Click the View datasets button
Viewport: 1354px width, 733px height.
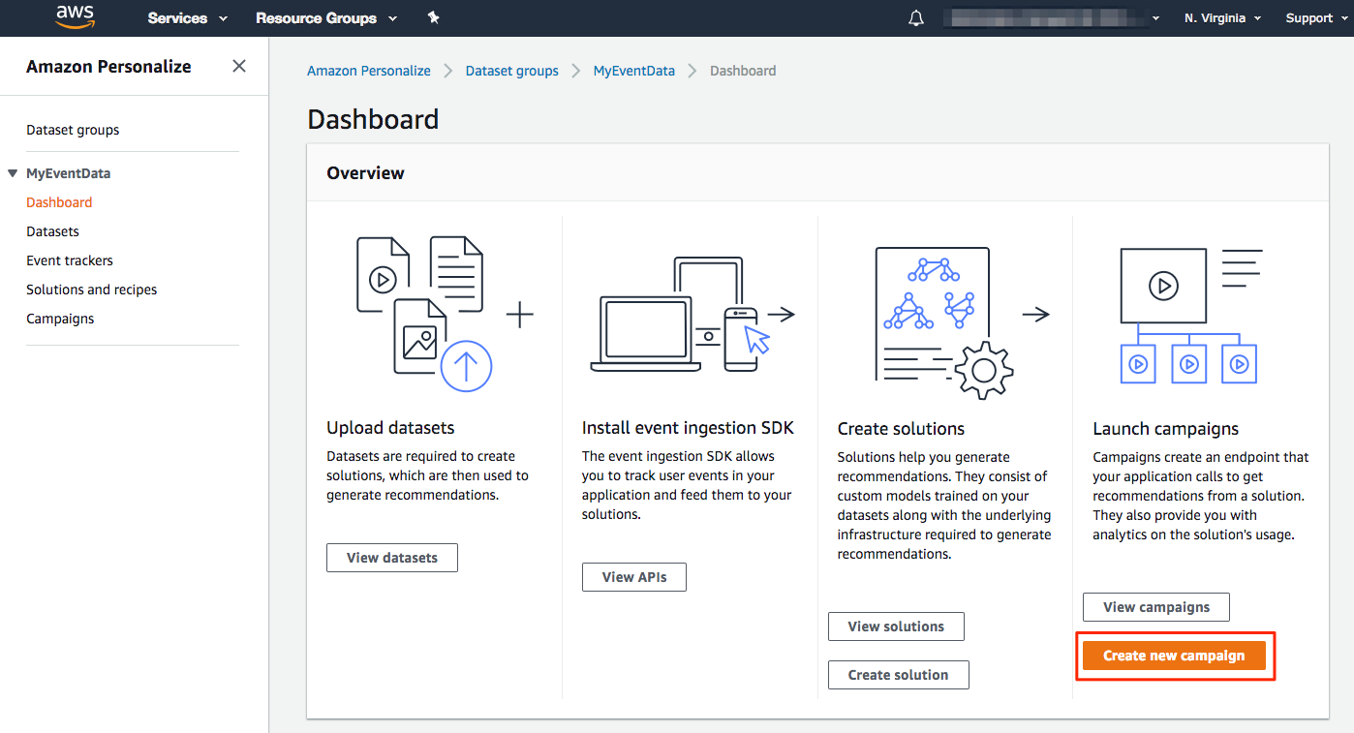(x=391, y=557)
